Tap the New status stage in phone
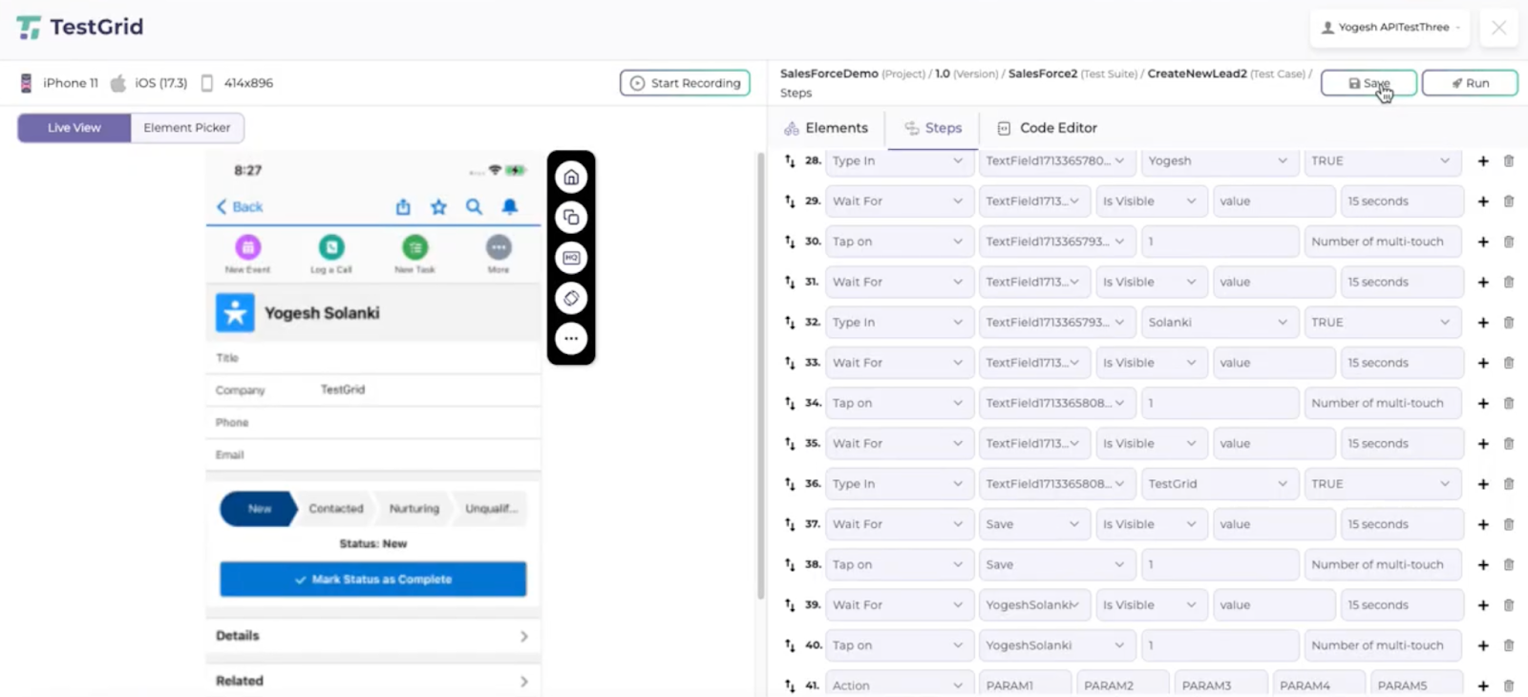The height and width of the screenshot is (697, 1528). pyautogui.click(x=259, y=509)
